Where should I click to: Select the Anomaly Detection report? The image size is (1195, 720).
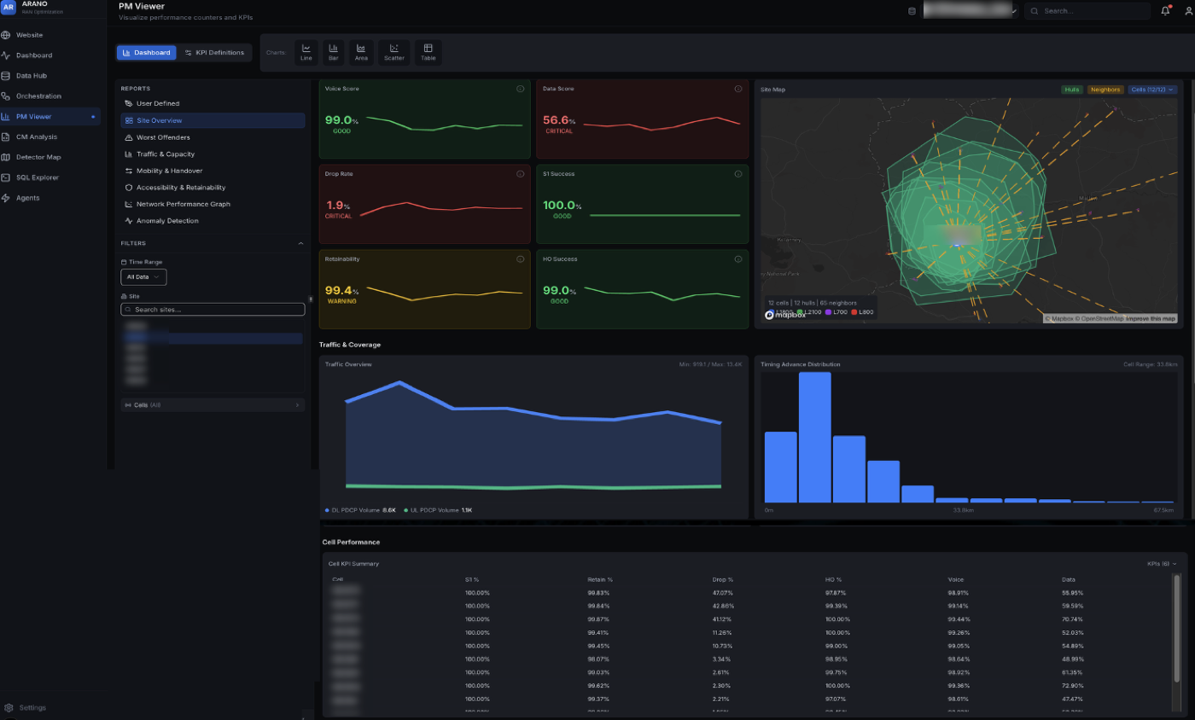pos(213,221)
